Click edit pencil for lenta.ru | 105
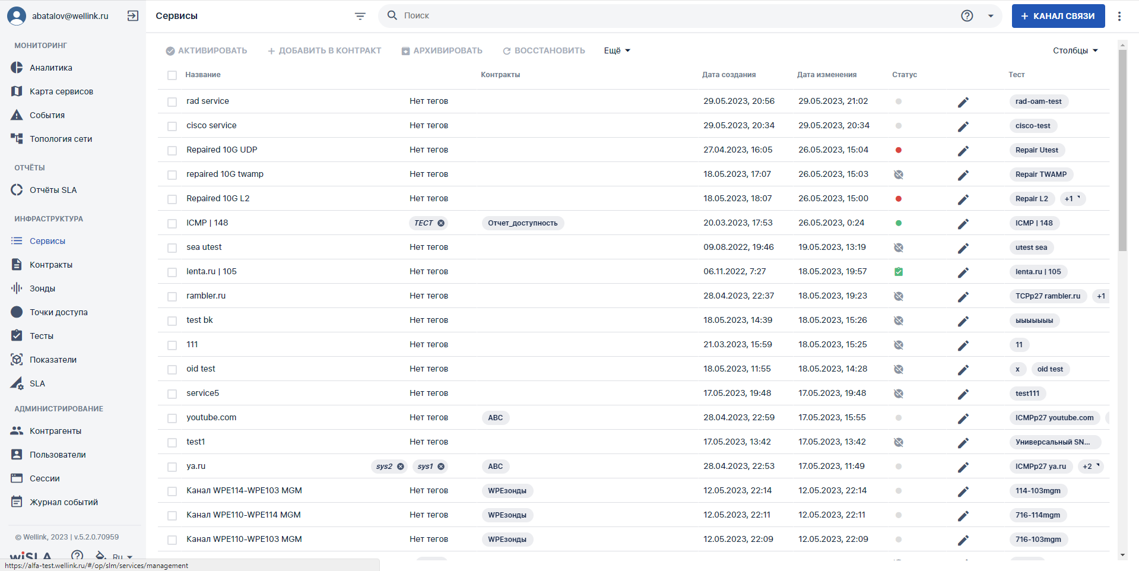This screenshot has width=1139, height=571. pos(963,272)
